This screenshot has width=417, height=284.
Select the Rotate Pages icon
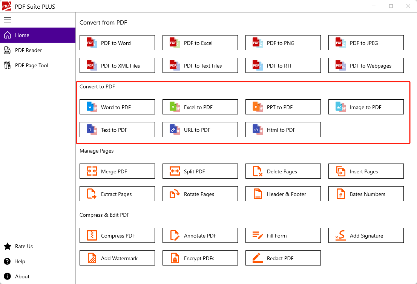point(175,194)
